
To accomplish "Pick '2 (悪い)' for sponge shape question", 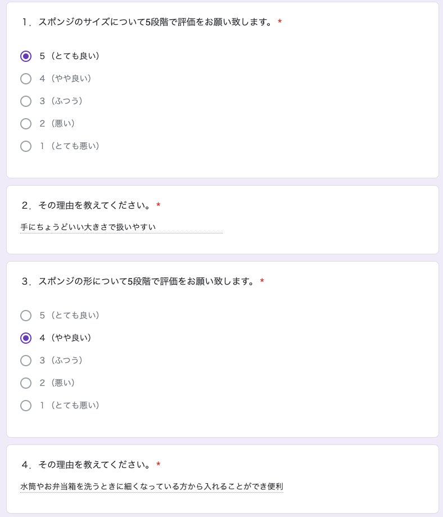I will point(26,383).
